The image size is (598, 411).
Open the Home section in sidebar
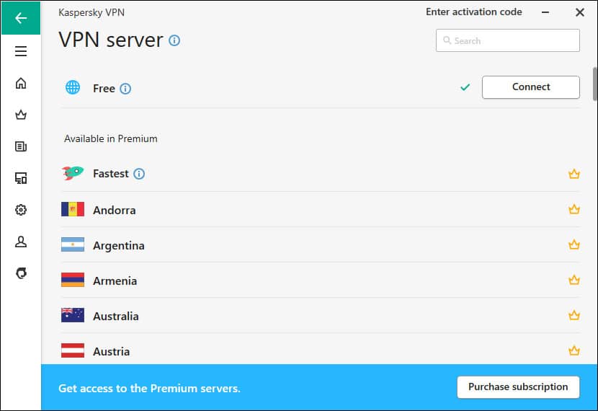click(x=21, y=83)
